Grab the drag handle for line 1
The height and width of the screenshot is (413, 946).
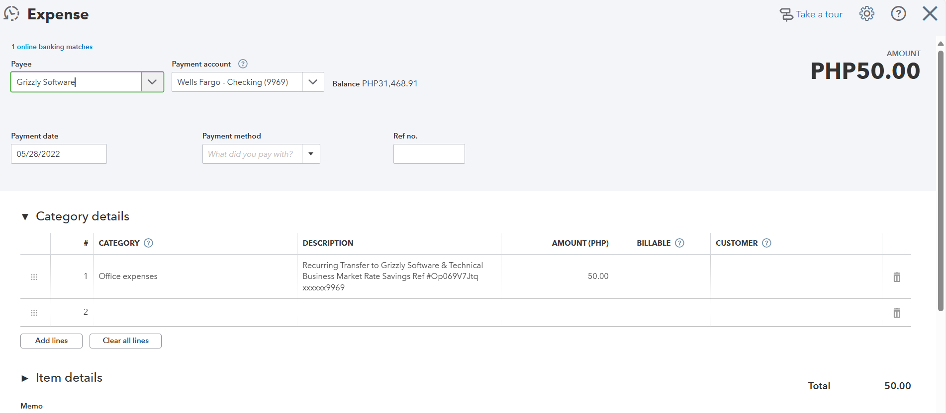[x=34, y=277]
